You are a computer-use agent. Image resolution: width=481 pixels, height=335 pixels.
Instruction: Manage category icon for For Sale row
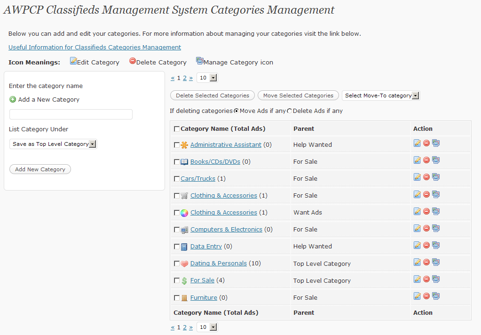[436, 279]
